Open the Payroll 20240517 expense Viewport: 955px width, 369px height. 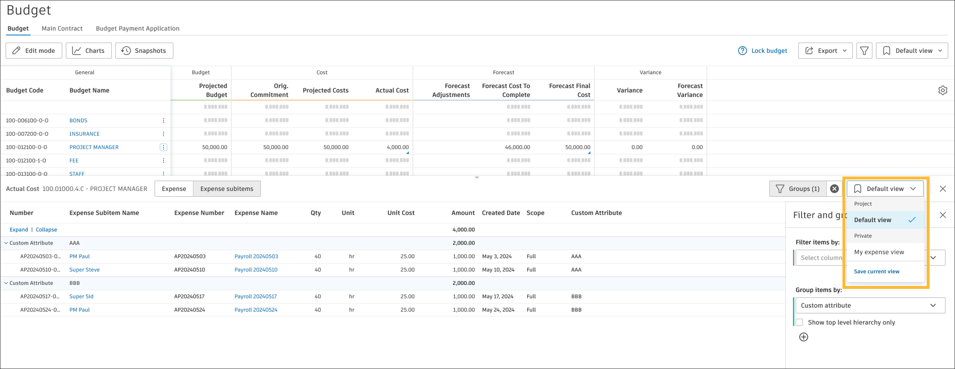point(255,297)
